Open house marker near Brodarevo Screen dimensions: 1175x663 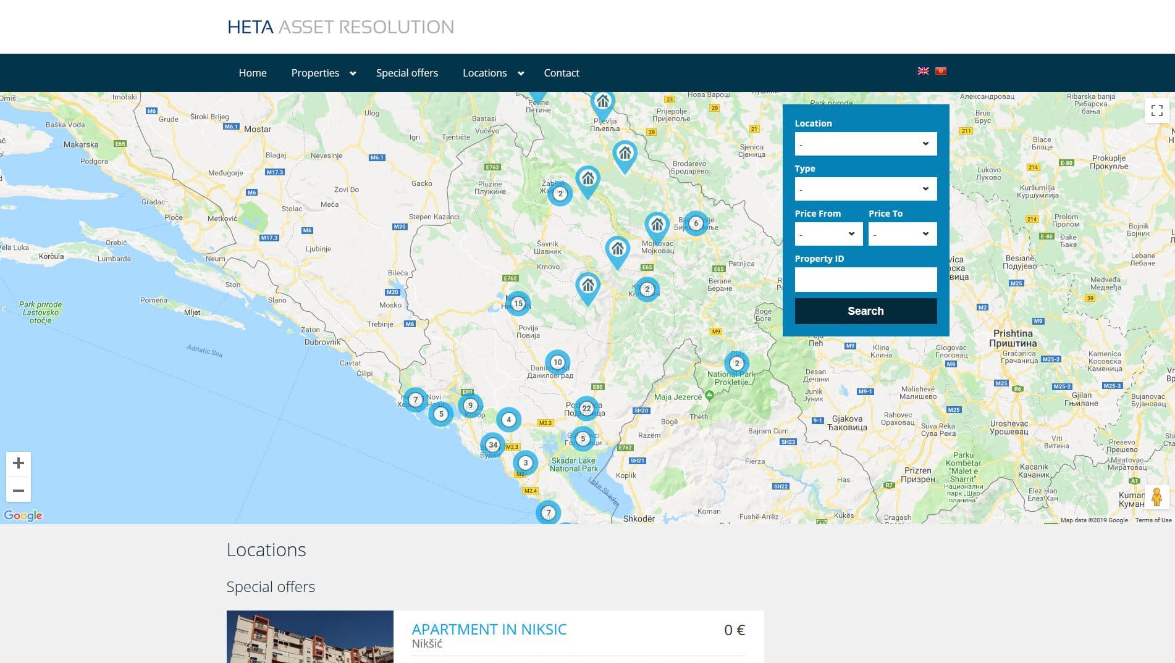tap(625, 155)
